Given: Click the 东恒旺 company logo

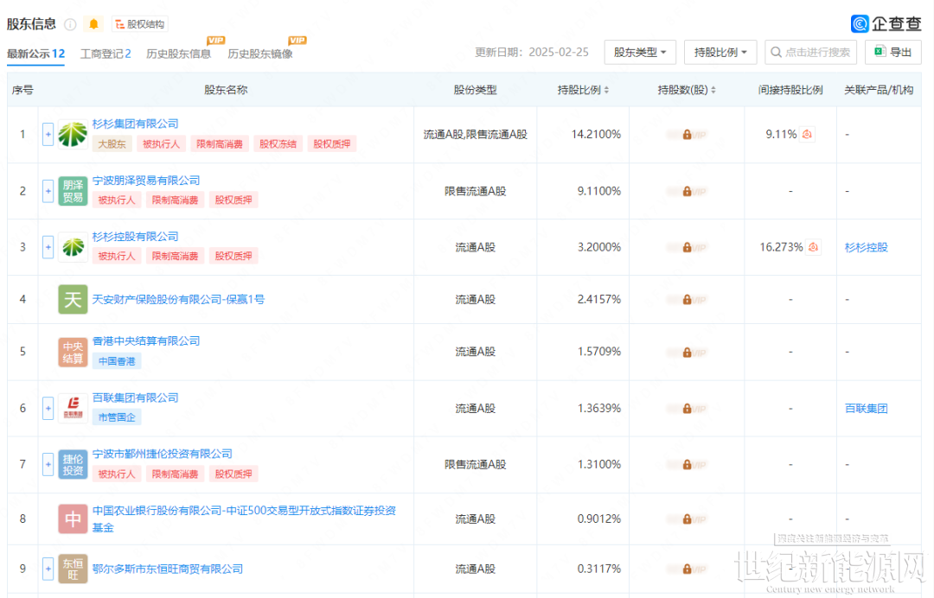Looking at the screenshot, I should (x=73, y=569).
